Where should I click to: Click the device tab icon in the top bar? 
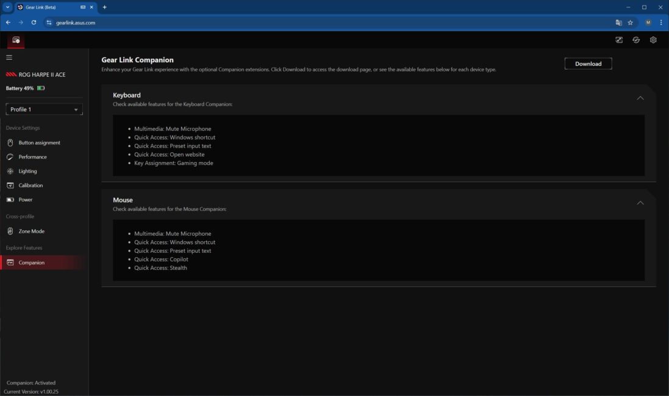[x=16, y=40]
